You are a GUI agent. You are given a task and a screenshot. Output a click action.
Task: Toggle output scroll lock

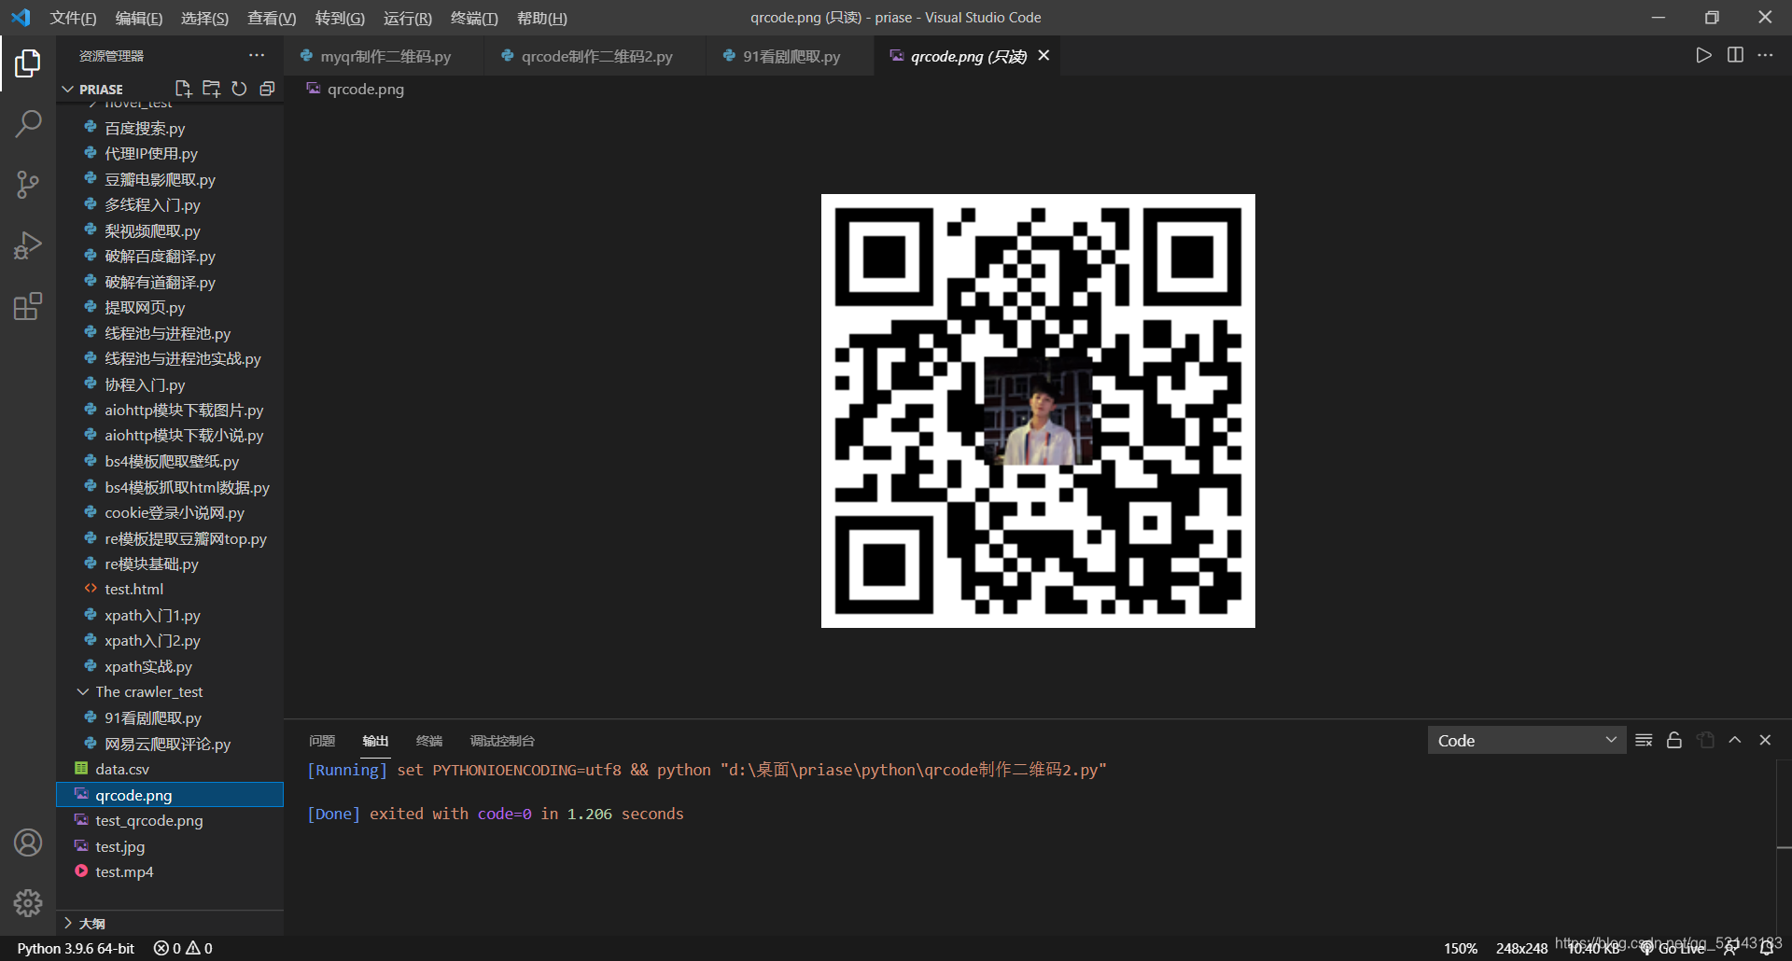coord(1674,740)
